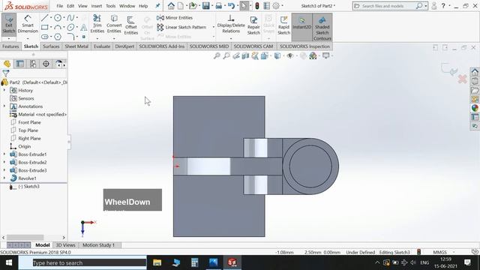The height and width of the screenshot is (270, 480).
Task: Select the Sketch Fillet tool
Action: (x=70, y=37)
